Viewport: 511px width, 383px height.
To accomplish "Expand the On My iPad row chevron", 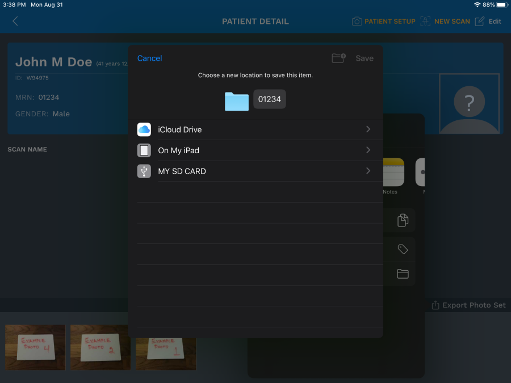I will pyautogui.click(x=368, y=150).
